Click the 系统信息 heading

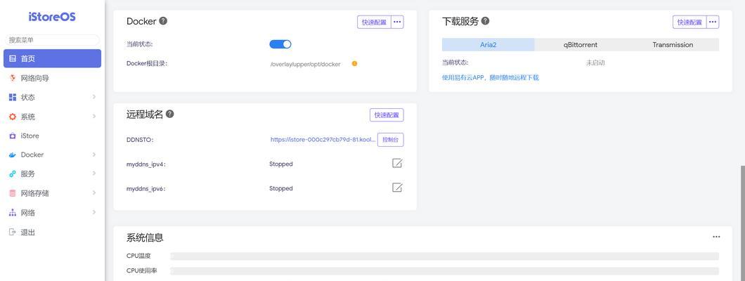145,237
